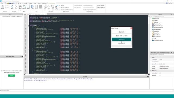Screen dimensions: 174x98
Task: Close the Editor Themes dialog
Action: coord(131,28)
